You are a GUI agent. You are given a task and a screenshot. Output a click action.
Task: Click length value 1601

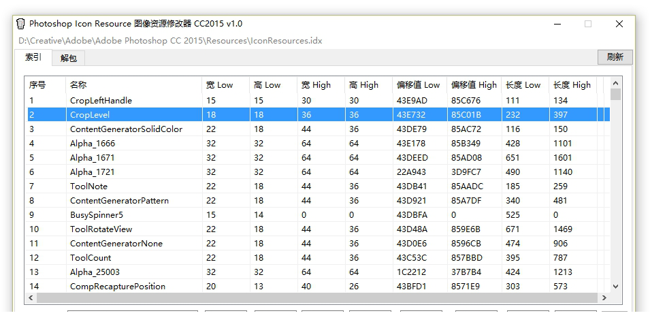[x=562, y=157]
